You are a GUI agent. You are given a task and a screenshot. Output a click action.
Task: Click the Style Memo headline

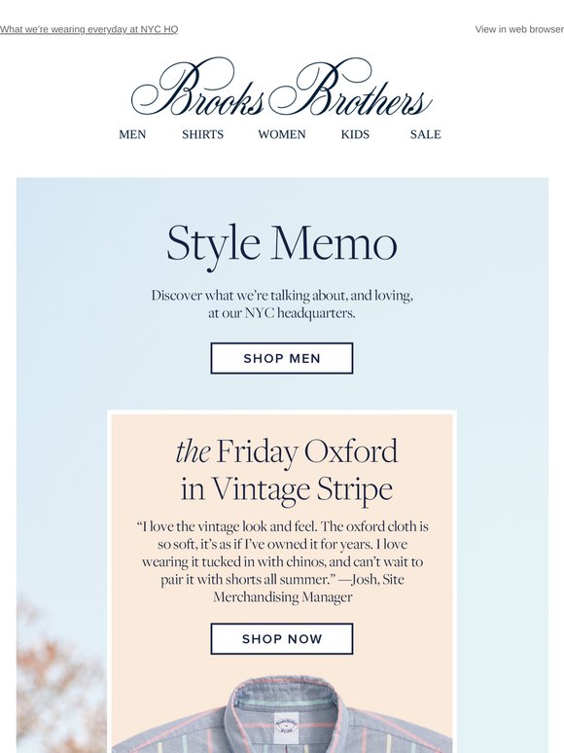(x=282, y=243)
